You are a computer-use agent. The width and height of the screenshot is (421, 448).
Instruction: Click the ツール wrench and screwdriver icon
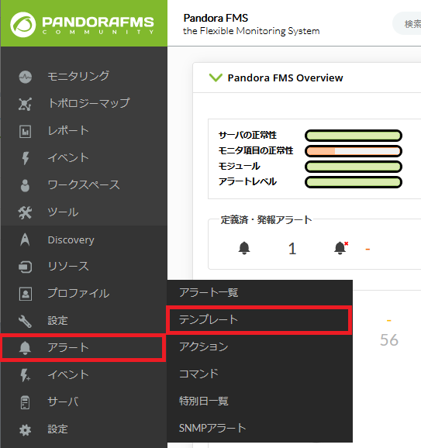25,212
